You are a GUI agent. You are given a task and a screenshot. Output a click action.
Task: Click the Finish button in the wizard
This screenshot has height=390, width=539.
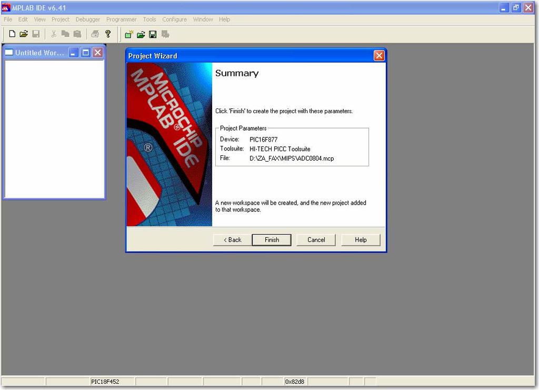pyautogui.click(x=272, y=240)
